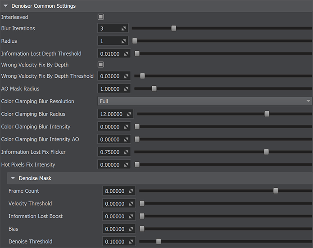Click Color Clamping Blur Intensity AO arrow icon
The height and width of the screenshot is (248, 313).
126,139
